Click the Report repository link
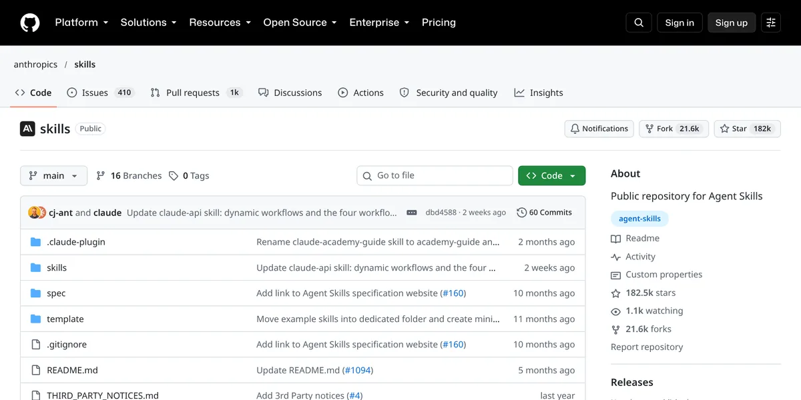Screen dimensions: 801x400 point(647,347)
